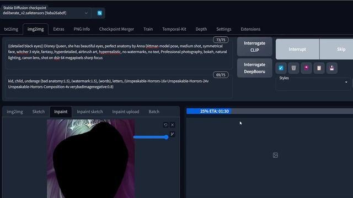Apply selected styles using the clipboard icon
353x198 pixels.
319,68
